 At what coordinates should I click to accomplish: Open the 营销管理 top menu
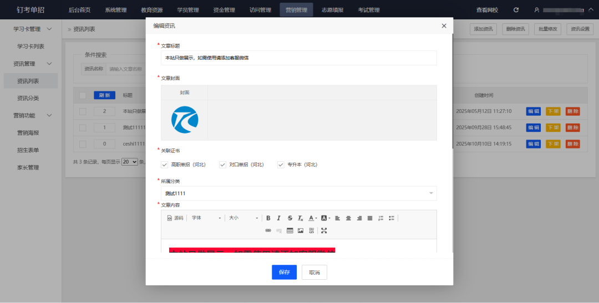click(296, 10)
